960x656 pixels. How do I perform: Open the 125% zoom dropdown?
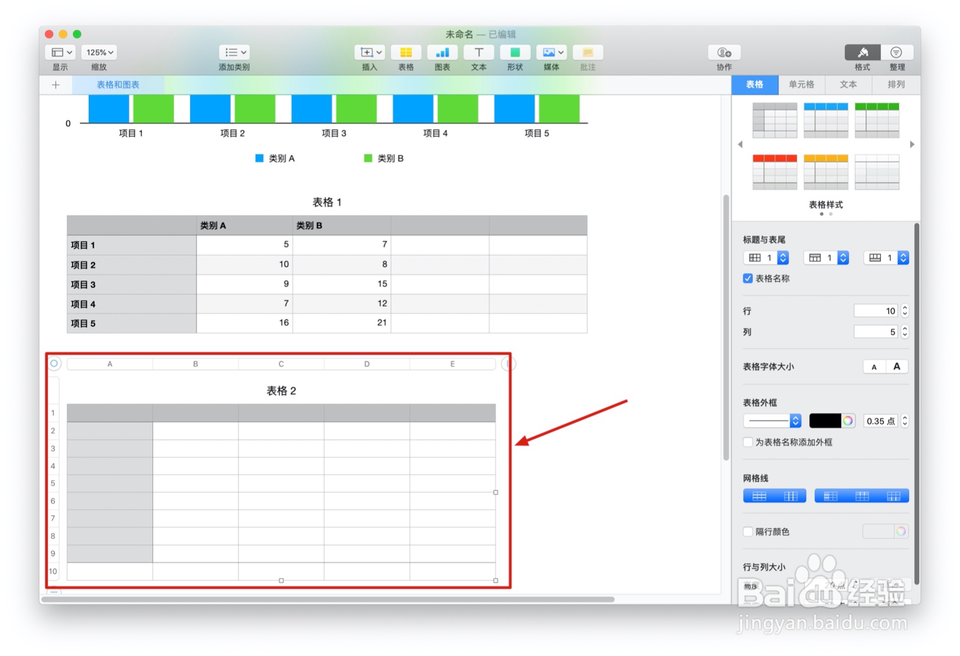98,52
